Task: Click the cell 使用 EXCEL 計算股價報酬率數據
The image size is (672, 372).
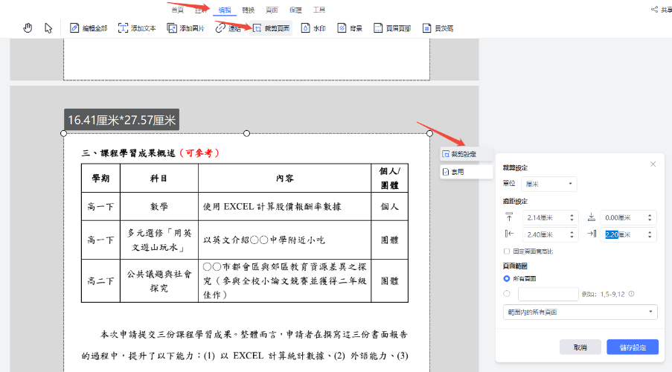Action: pos(284,207)
